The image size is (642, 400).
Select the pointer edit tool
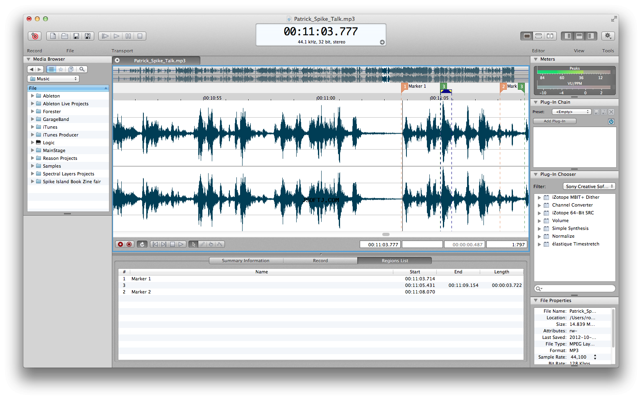pyautogui.click(x=193, y=244)
